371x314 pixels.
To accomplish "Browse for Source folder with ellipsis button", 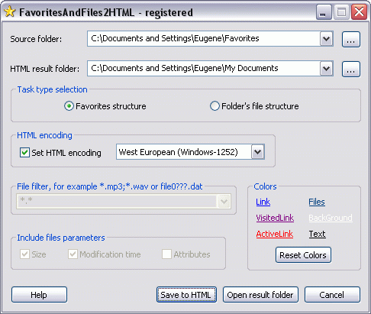I will coord(351,40).
